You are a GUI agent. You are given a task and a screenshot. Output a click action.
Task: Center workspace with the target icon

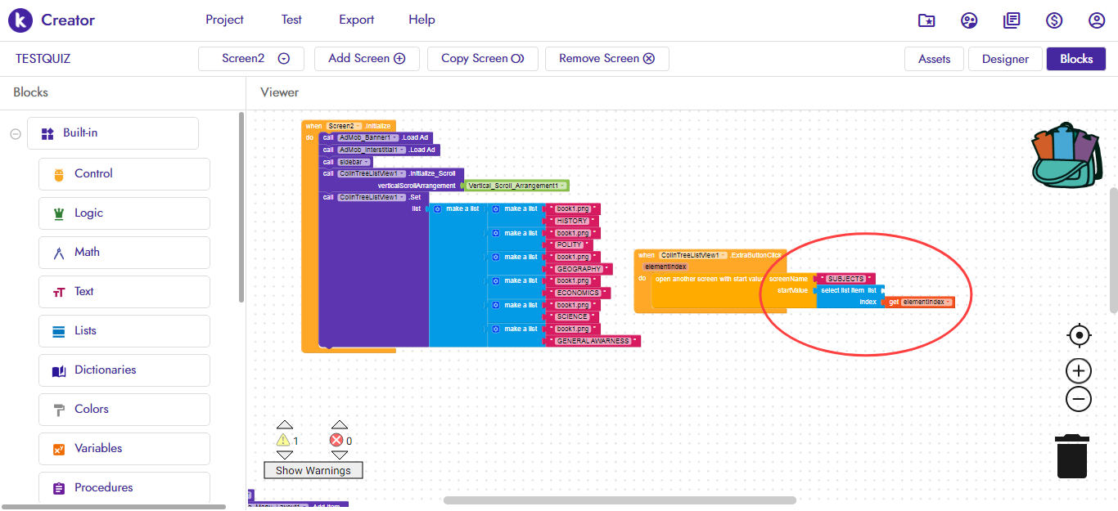(x=1080, y=335)
